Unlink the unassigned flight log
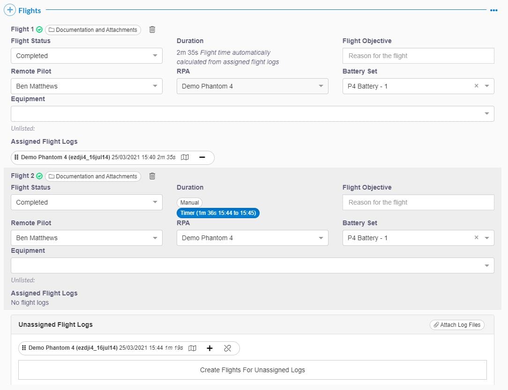The image size is (508, 390). [227, 348]
